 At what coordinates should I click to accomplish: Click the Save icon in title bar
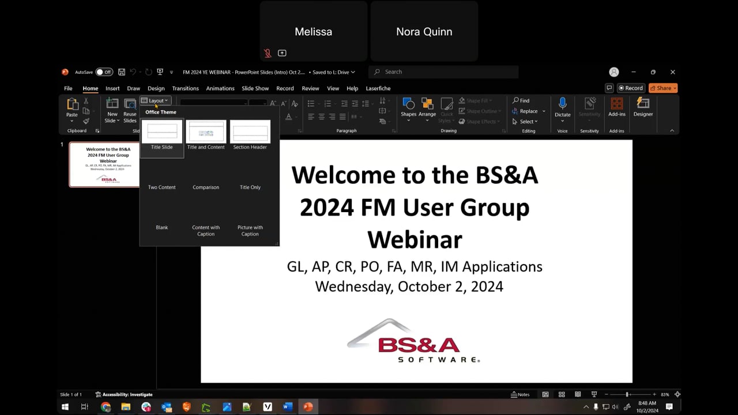click(x=122, y=72)
